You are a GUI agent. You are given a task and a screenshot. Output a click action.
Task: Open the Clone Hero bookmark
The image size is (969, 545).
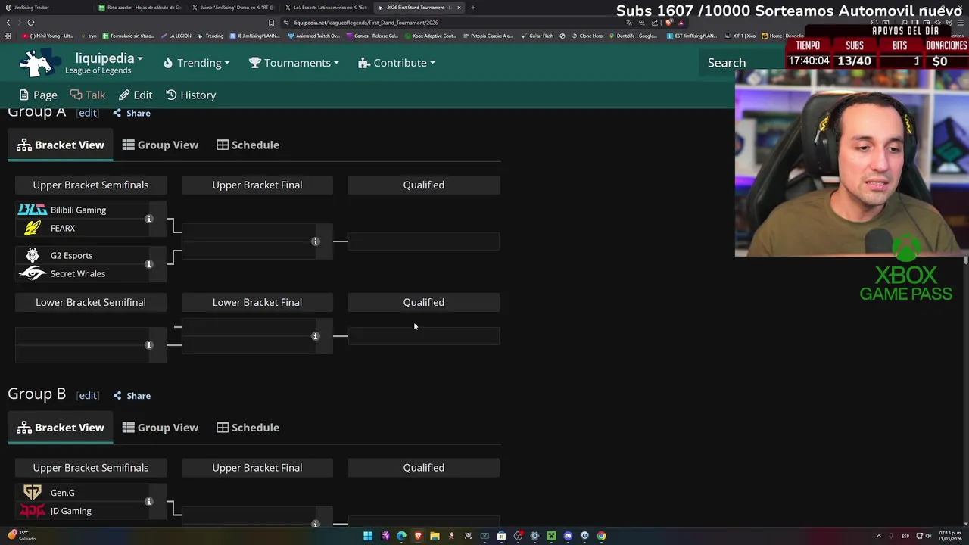[587, 36]
